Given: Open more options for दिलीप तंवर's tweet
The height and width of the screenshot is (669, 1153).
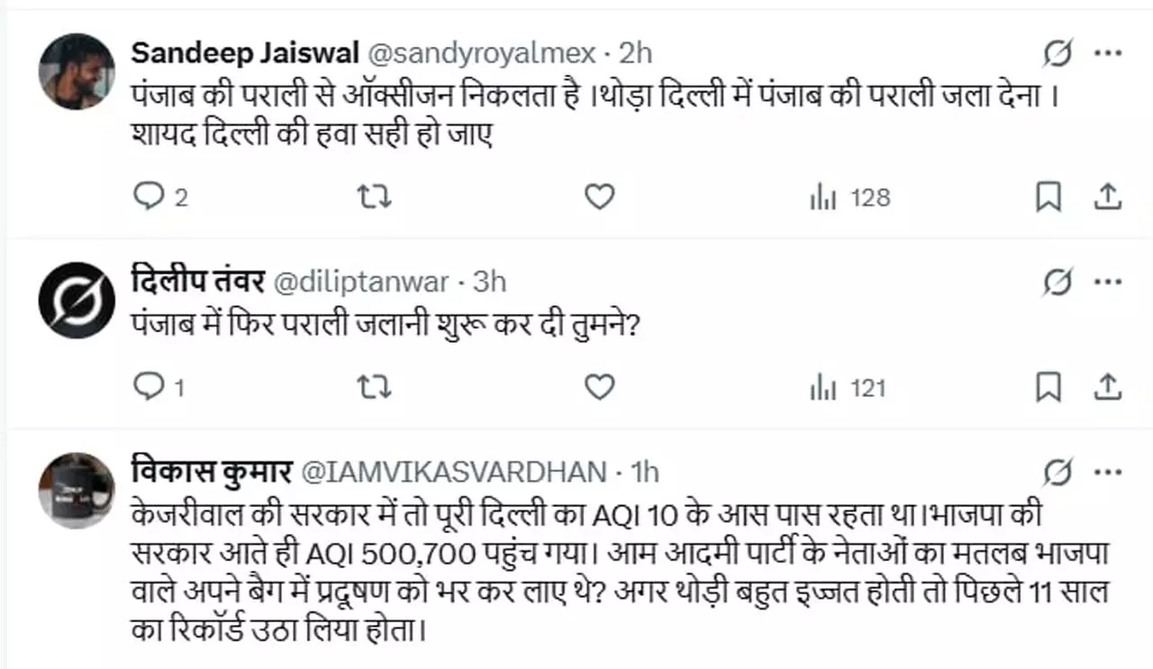Looking at the screenshot, I should point(1107,283).
